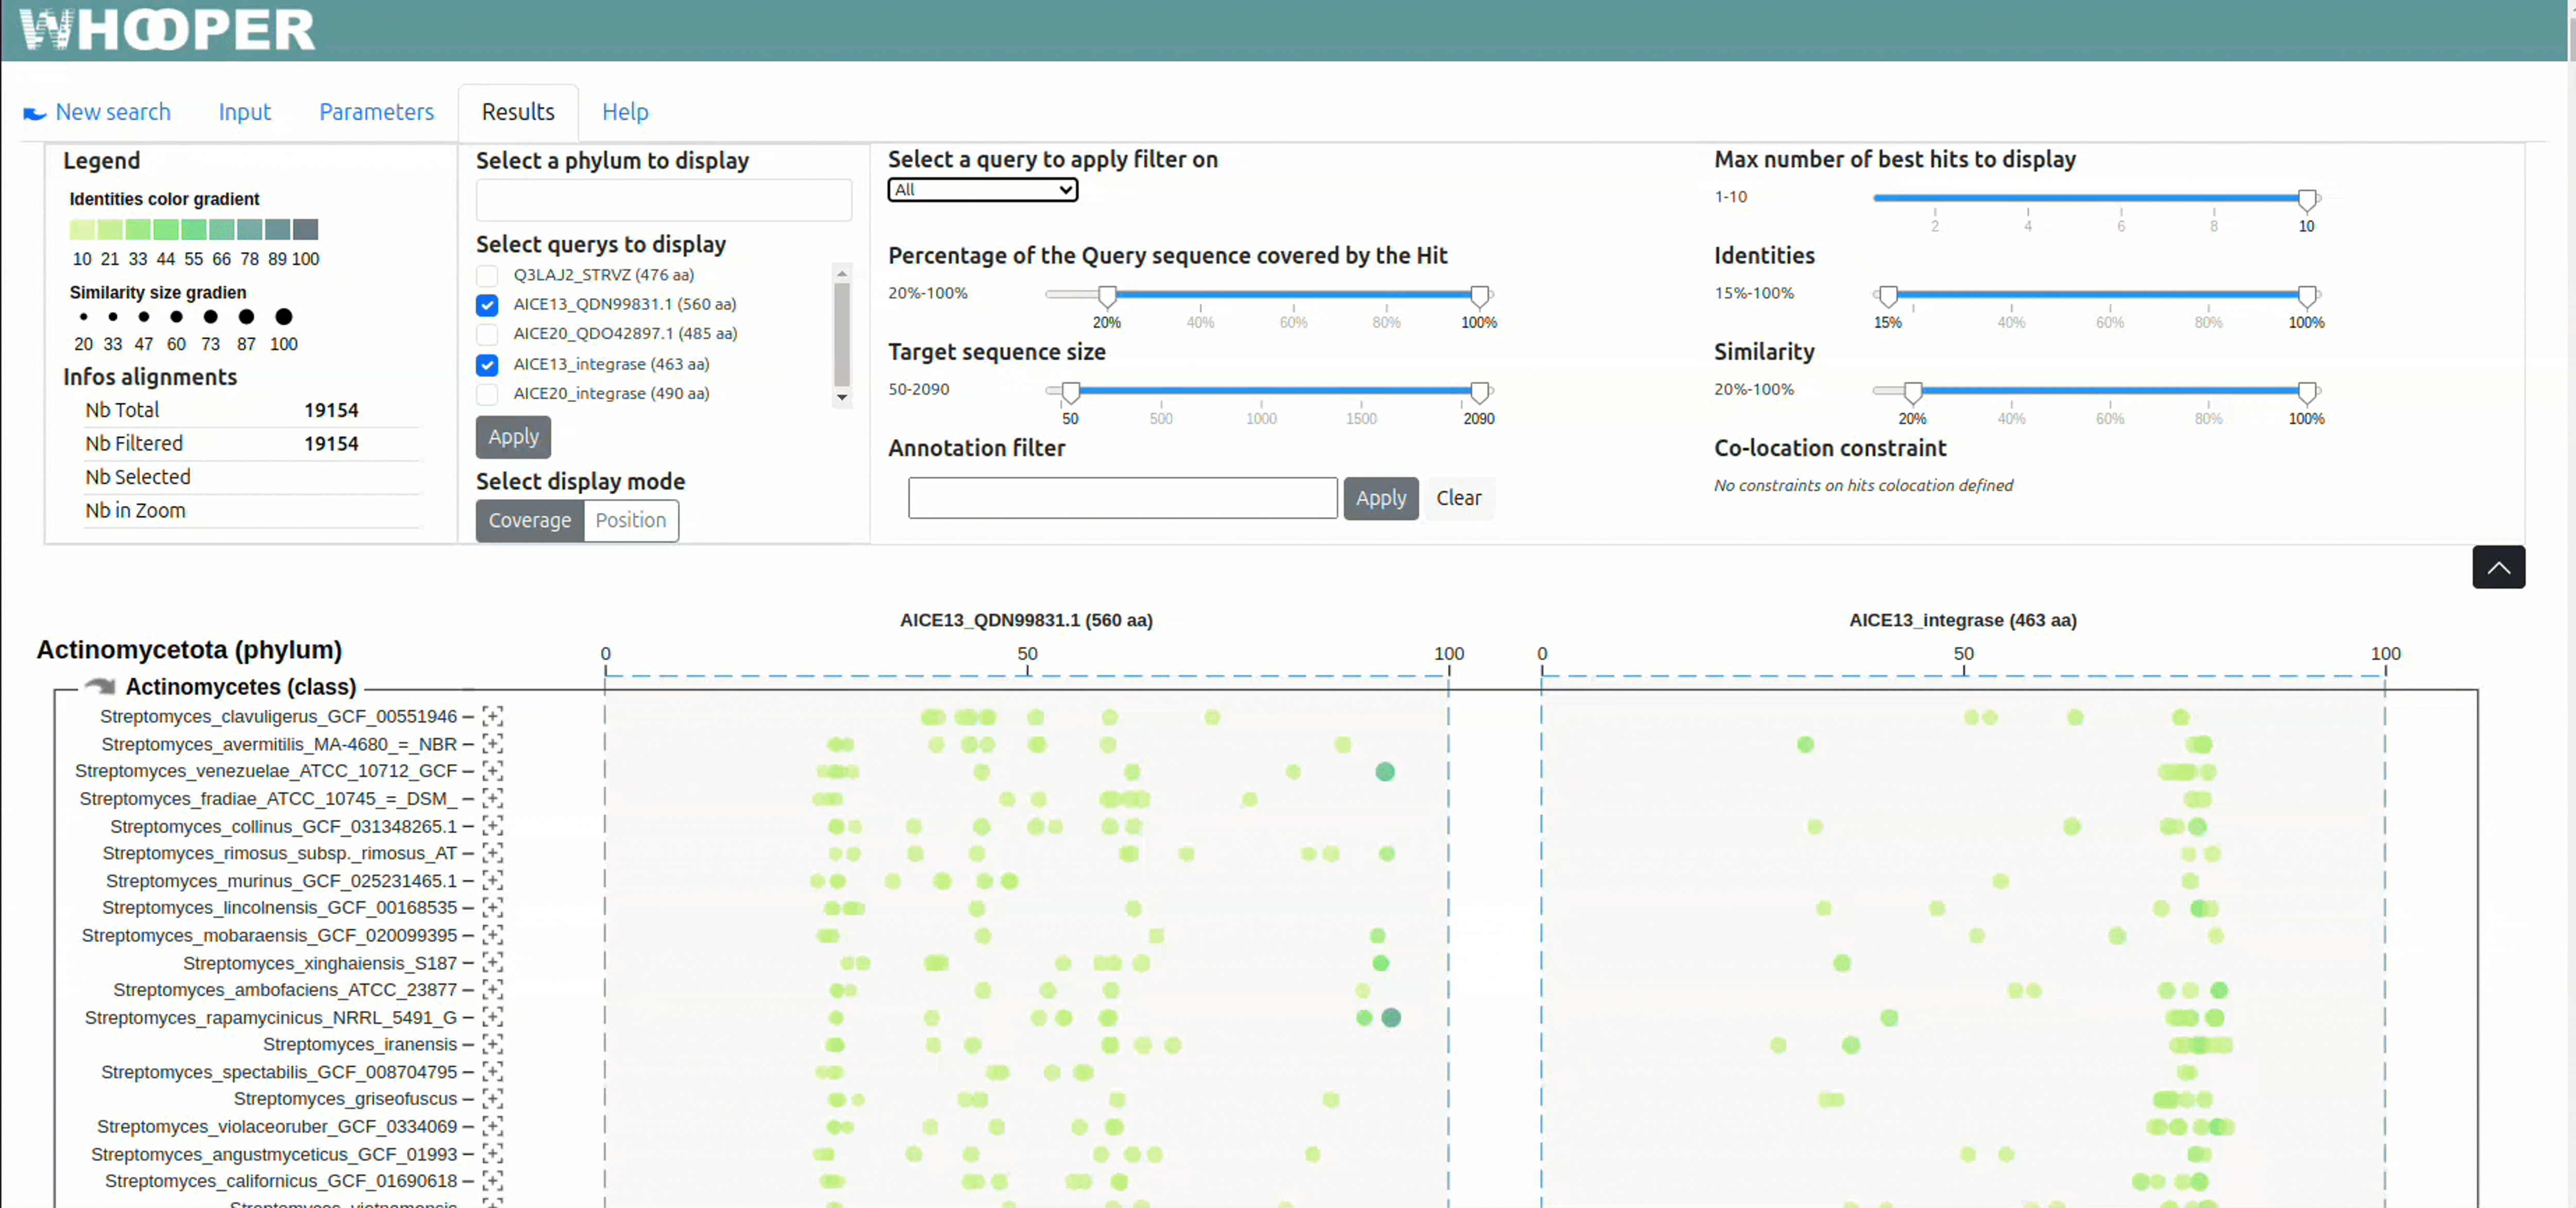The image size is (2576, 1208).
Task: Click the phylum selection field
Action: [x=664, y=200]
